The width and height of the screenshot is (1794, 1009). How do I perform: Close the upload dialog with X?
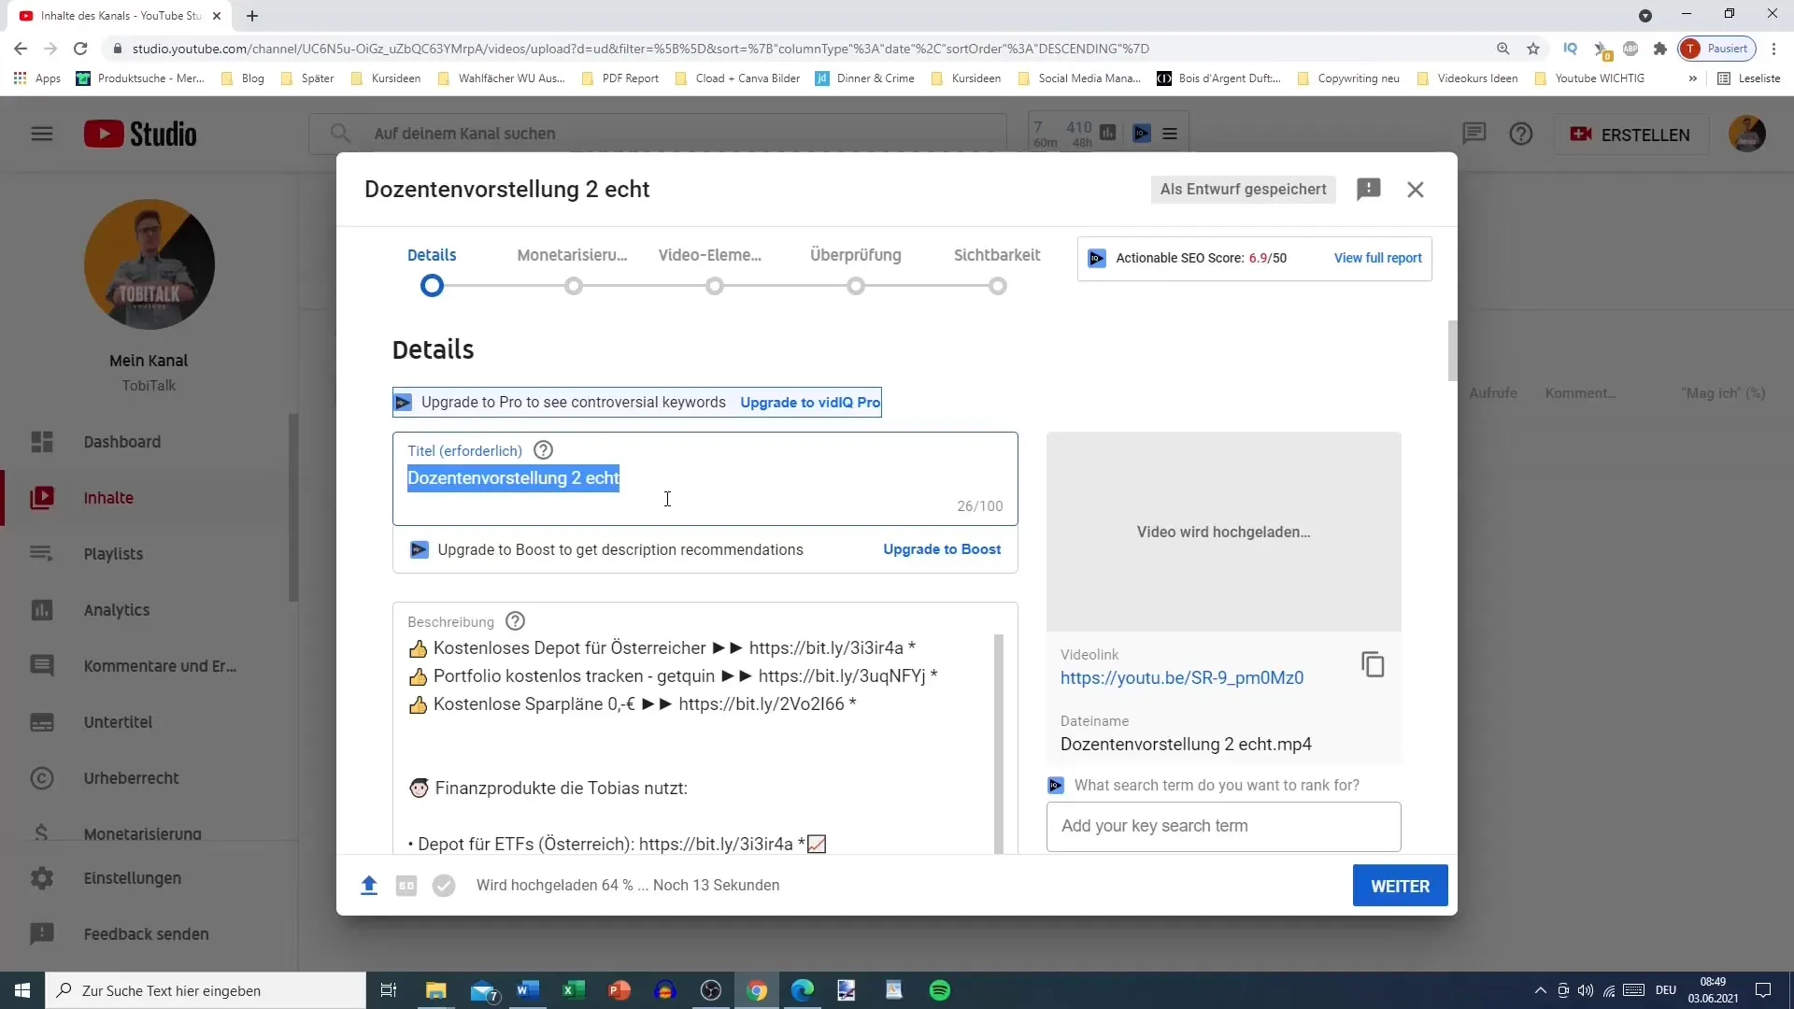1416,190
